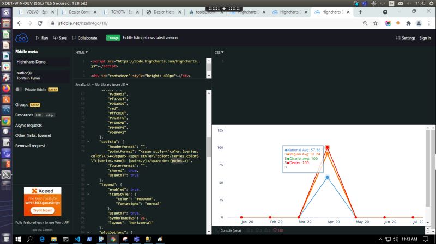
Task: Open the Chrome profile avatar
Action: [x=419, y=23]
